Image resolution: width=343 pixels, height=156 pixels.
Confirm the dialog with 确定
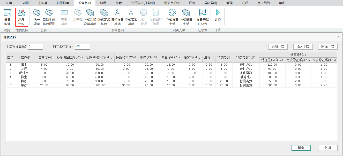301,148
